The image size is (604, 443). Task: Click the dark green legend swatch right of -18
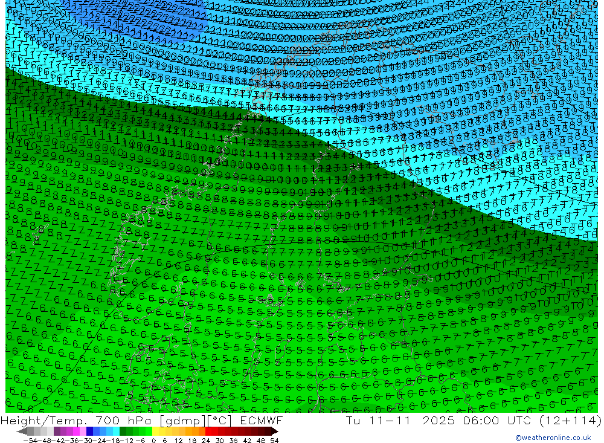123,432
